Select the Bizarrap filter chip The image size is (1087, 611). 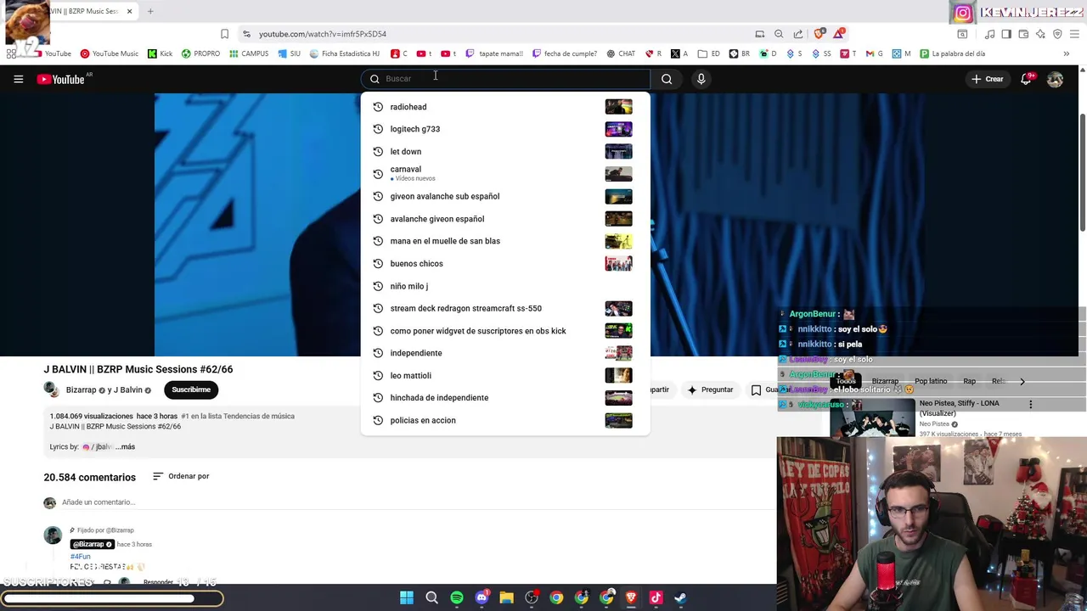885,381
